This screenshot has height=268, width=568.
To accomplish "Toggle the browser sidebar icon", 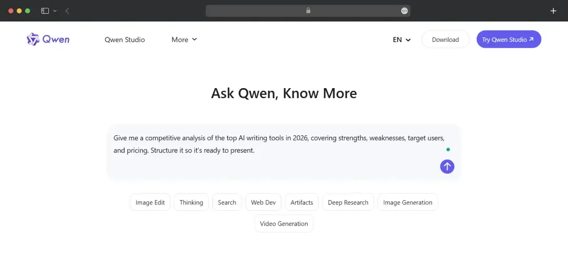I will click(45, 11).
